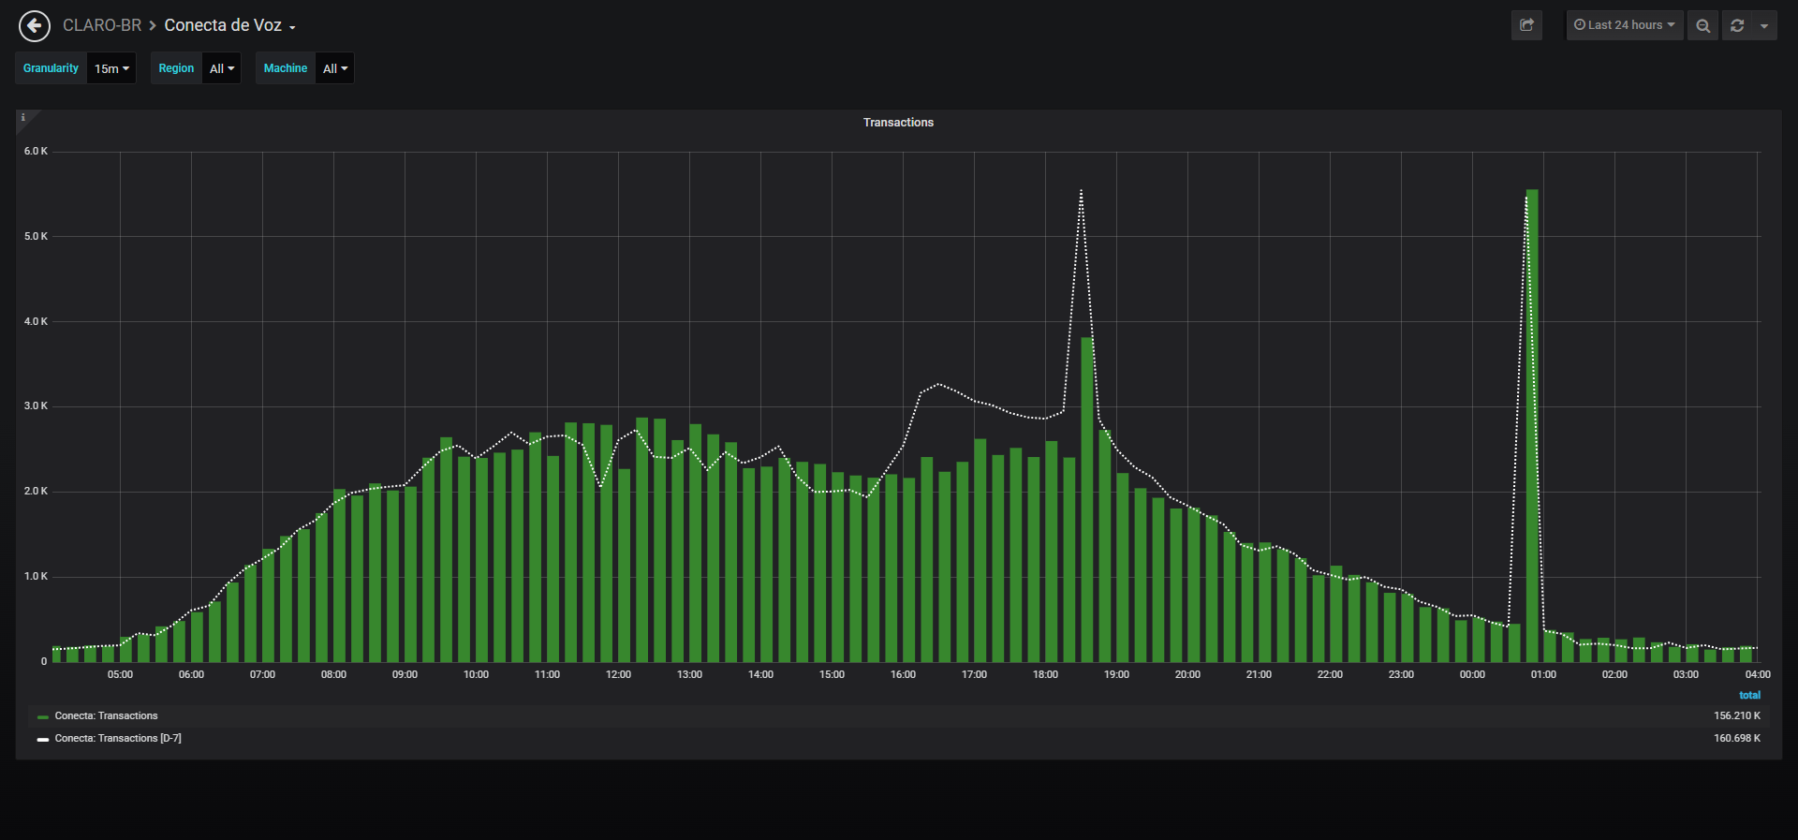The width and height of the screenshot is (1798, 840).
Task: Expand the Region All dropdown
Action: pyautogui.click(x=222, y=68)
